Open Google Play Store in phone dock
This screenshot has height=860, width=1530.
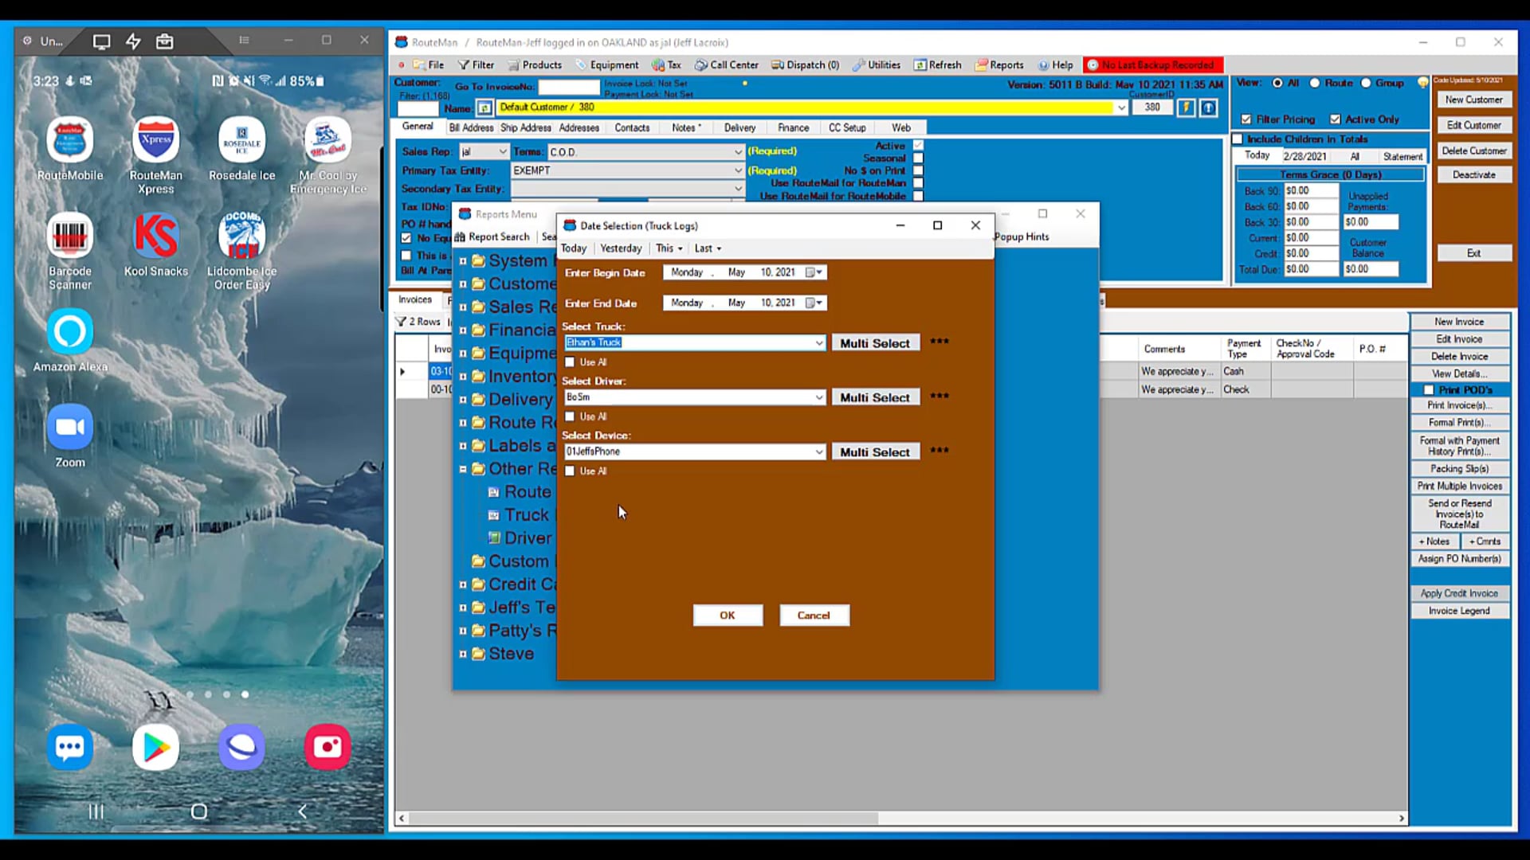tap(155, 747)
